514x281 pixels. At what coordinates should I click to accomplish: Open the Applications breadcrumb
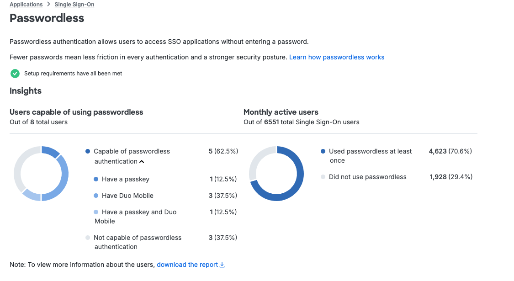[26, 4]
